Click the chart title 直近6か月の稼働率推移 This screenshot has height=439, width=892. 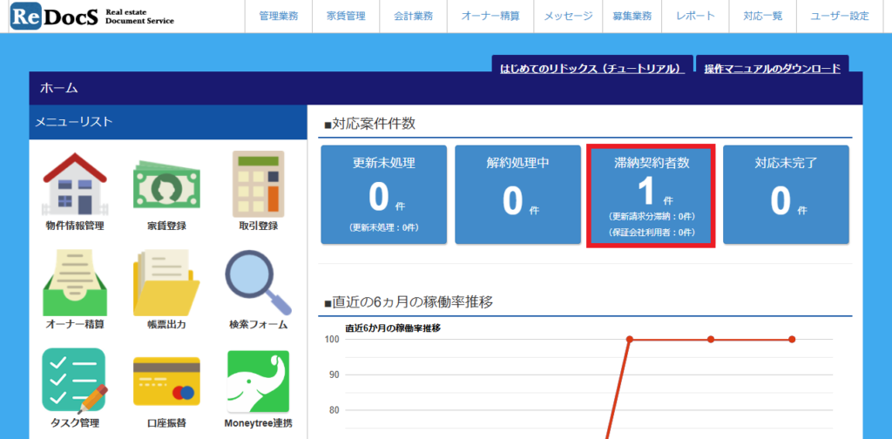393,328
